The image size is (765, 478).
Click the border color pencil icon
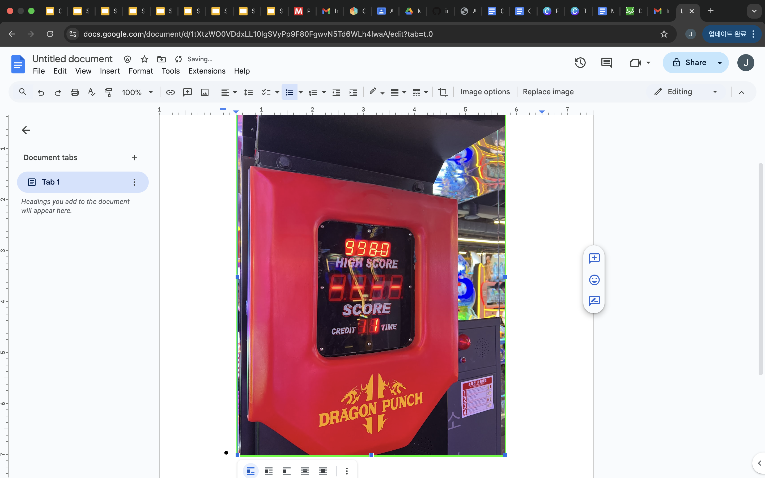(x=373, y=92)
